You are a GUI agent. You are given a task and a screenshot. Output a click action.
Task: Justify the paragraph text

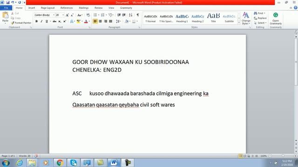pyautogui.click(x=111, y=21)
